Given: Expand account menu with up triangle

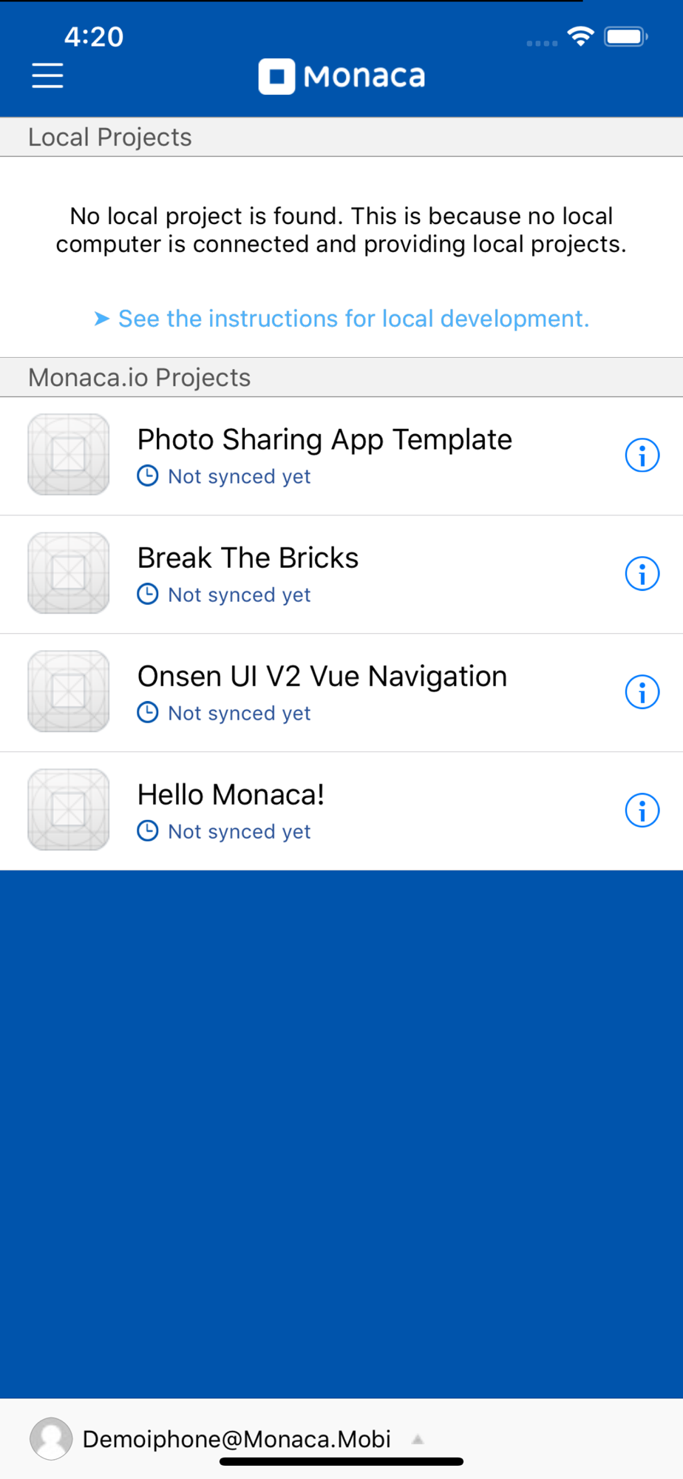Looking at the screenshot, I should [418, 1439].
